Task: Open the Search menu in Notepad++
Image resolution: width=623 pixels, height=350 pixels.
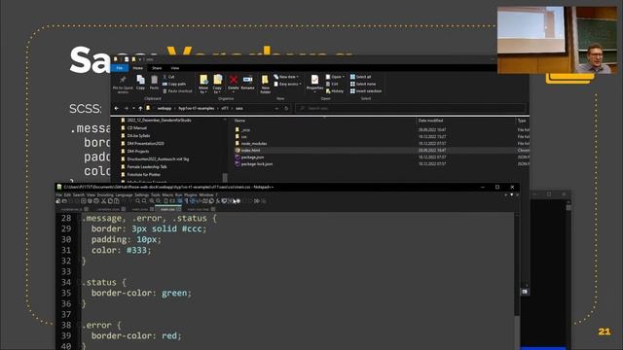Action: [79, 194]
